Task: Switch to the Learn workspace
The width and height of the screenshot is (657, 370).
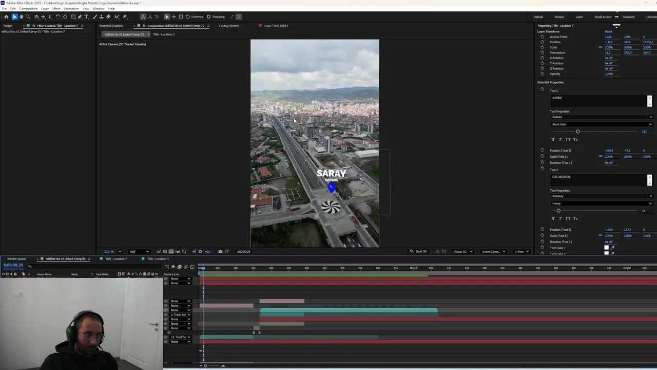Action: [579, 17]
